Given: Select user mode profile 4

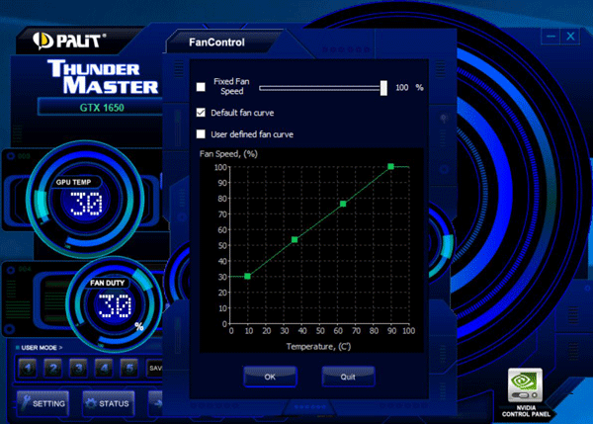Looking at the screenshot, I should tap(104, 368).
